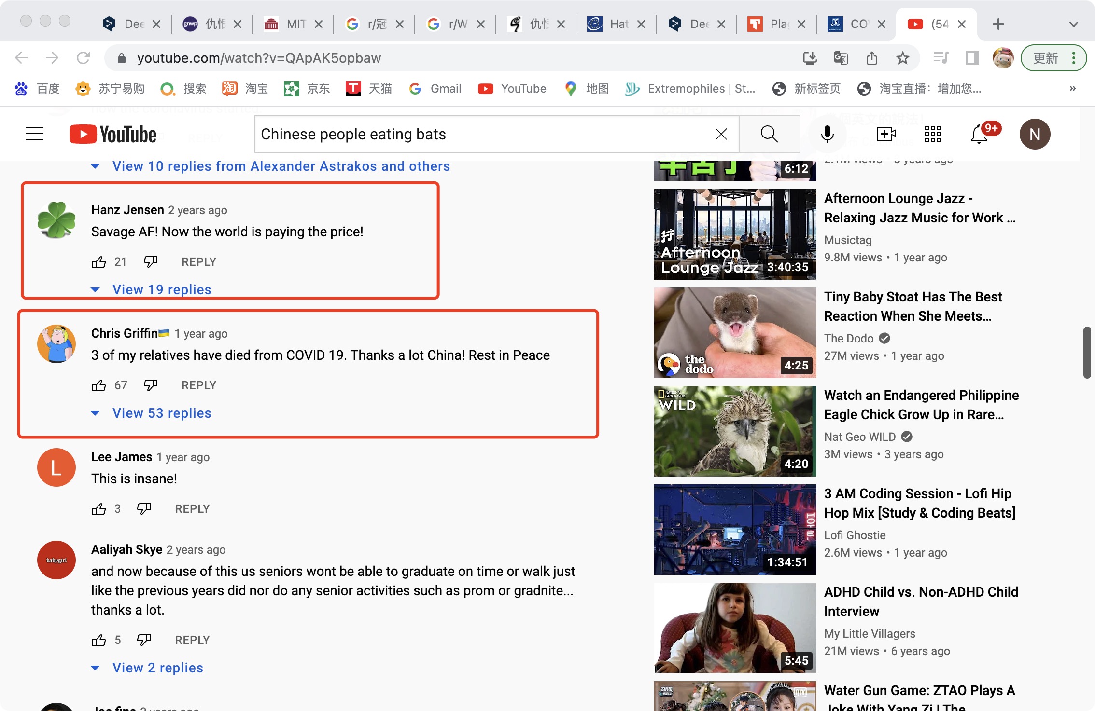Click the Create video camera icon
1095x711 pixels.
[886, 134]
